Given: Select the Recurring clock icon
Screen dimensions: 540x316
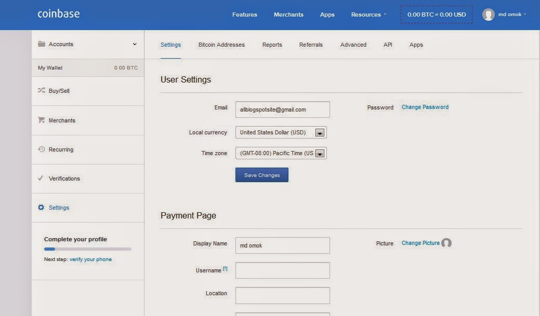Looking at the screenshot, I should coord(41,149).
